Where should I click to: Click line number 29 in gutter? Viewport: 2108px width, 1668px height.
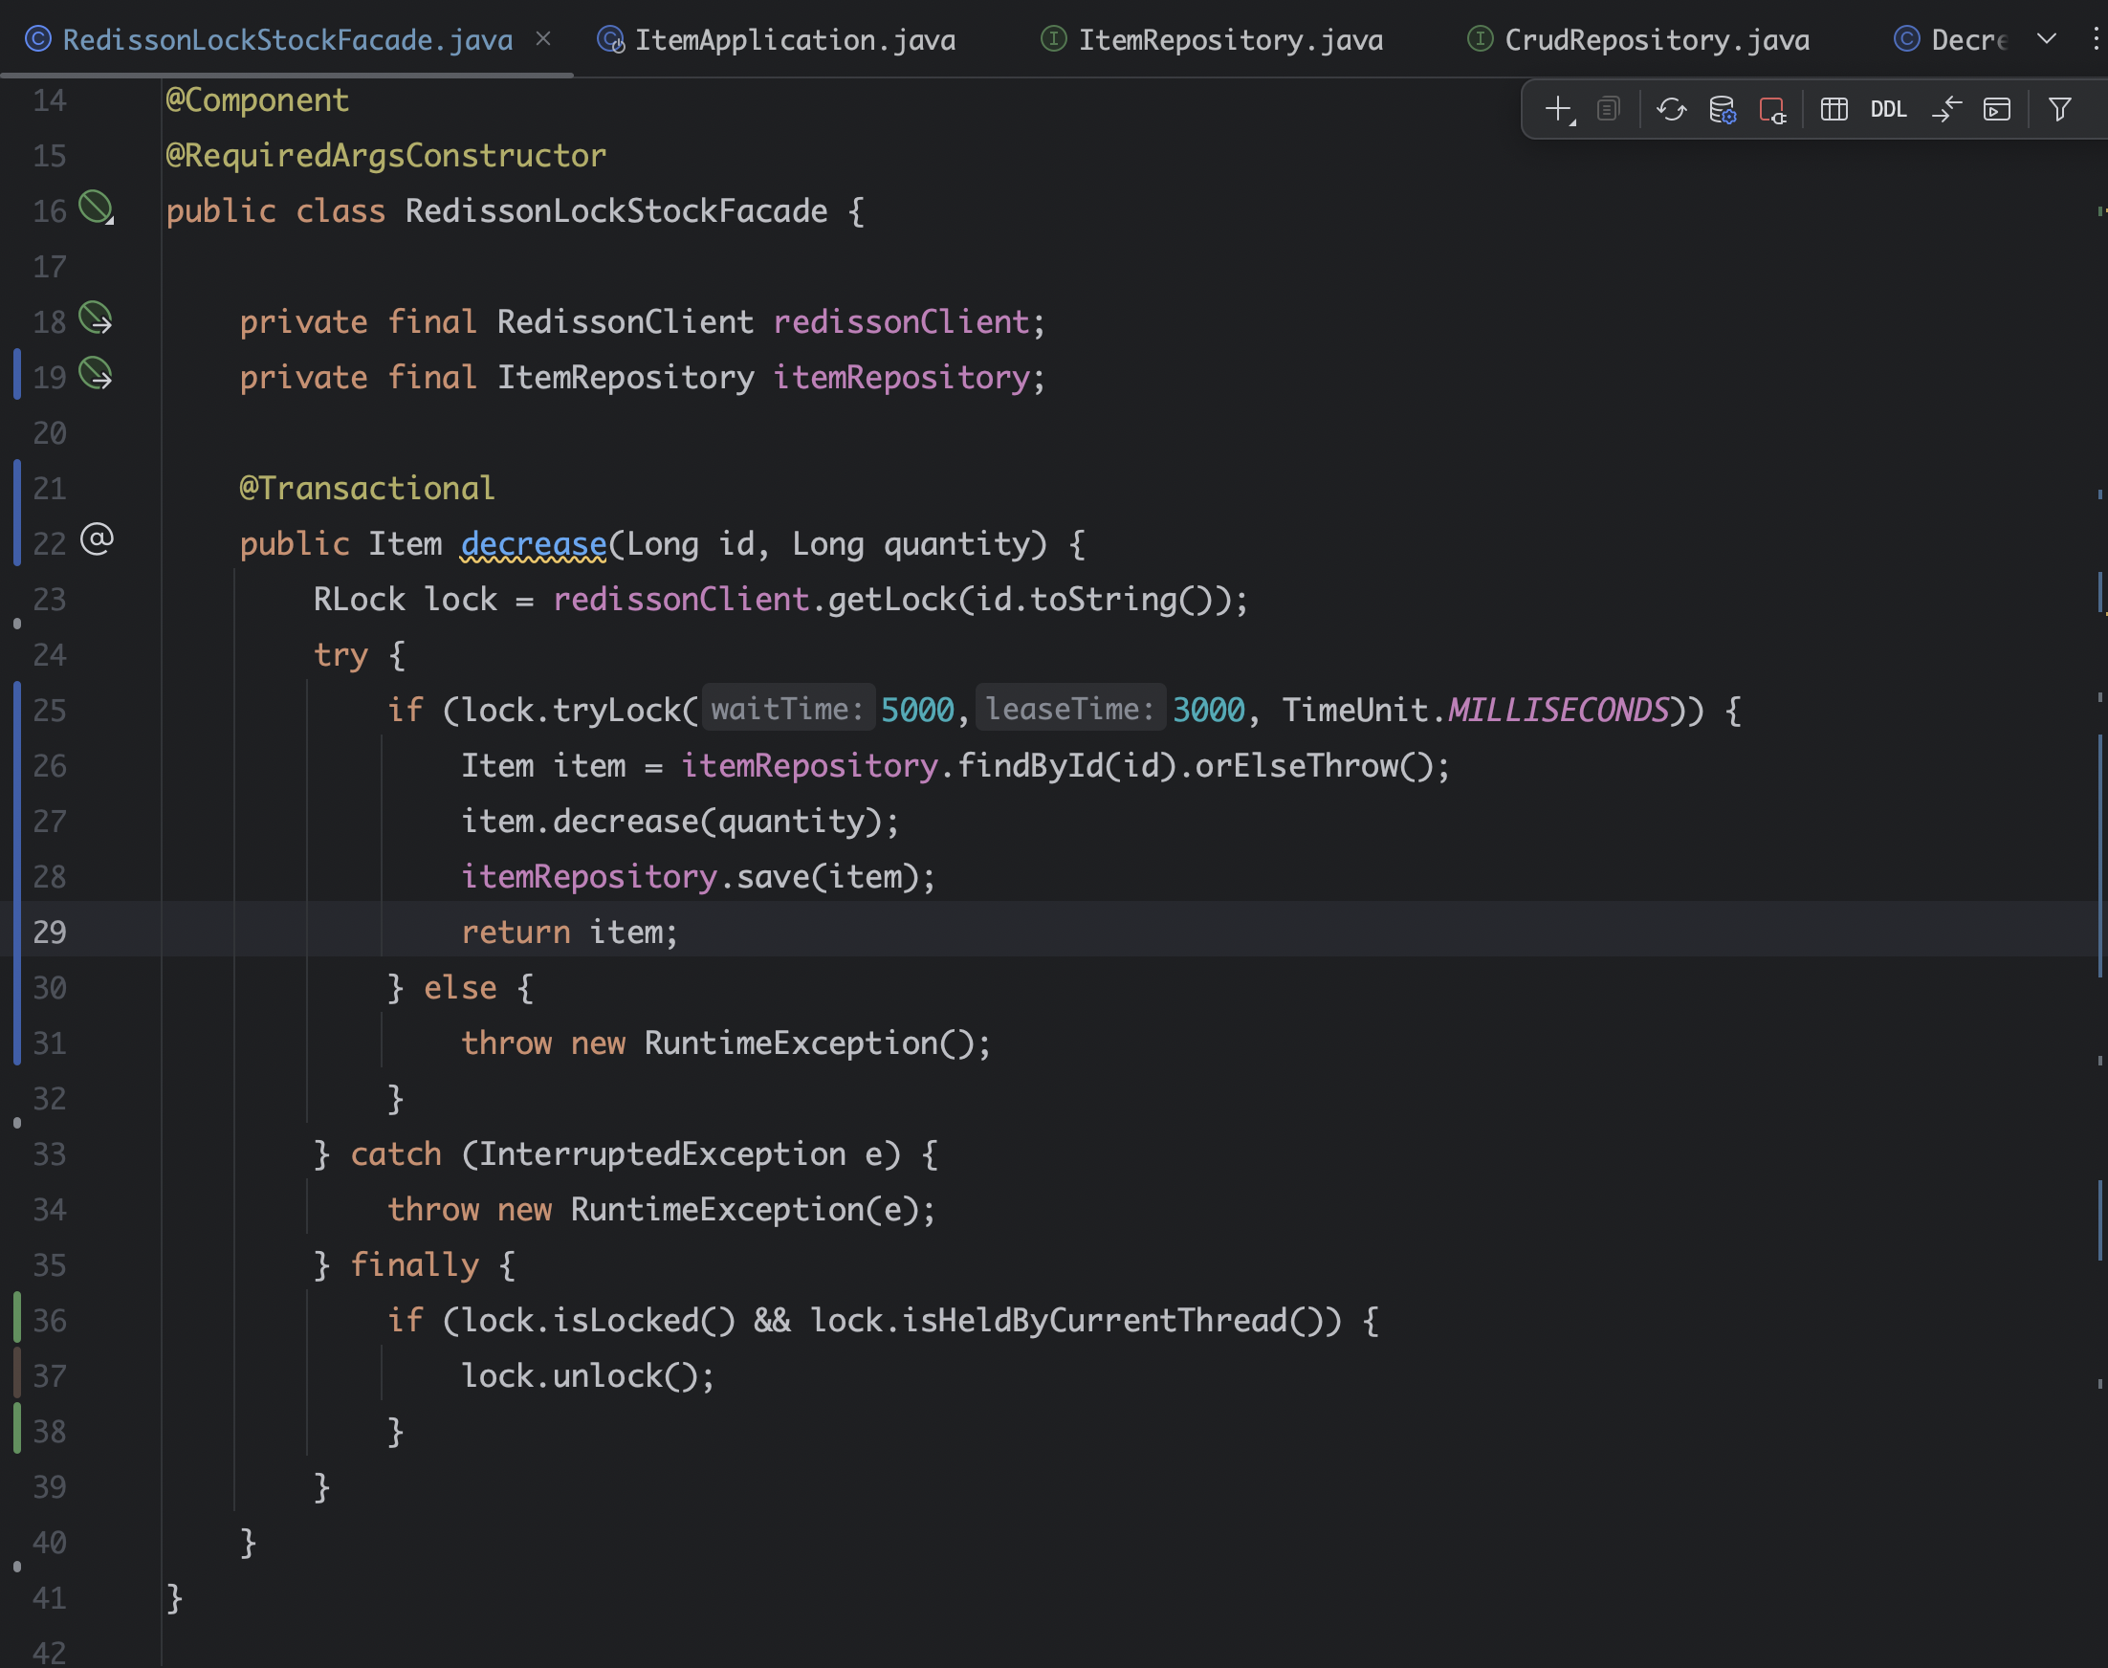(50, 932)
